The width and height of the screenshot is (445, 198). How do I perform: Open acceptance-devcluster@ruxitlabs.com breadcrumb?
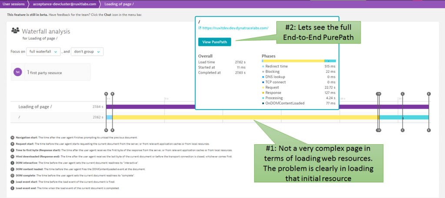[x=64, y=3]
